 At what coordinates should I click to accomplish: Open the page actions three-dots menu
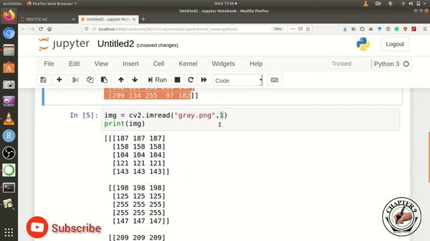[293, 29]
